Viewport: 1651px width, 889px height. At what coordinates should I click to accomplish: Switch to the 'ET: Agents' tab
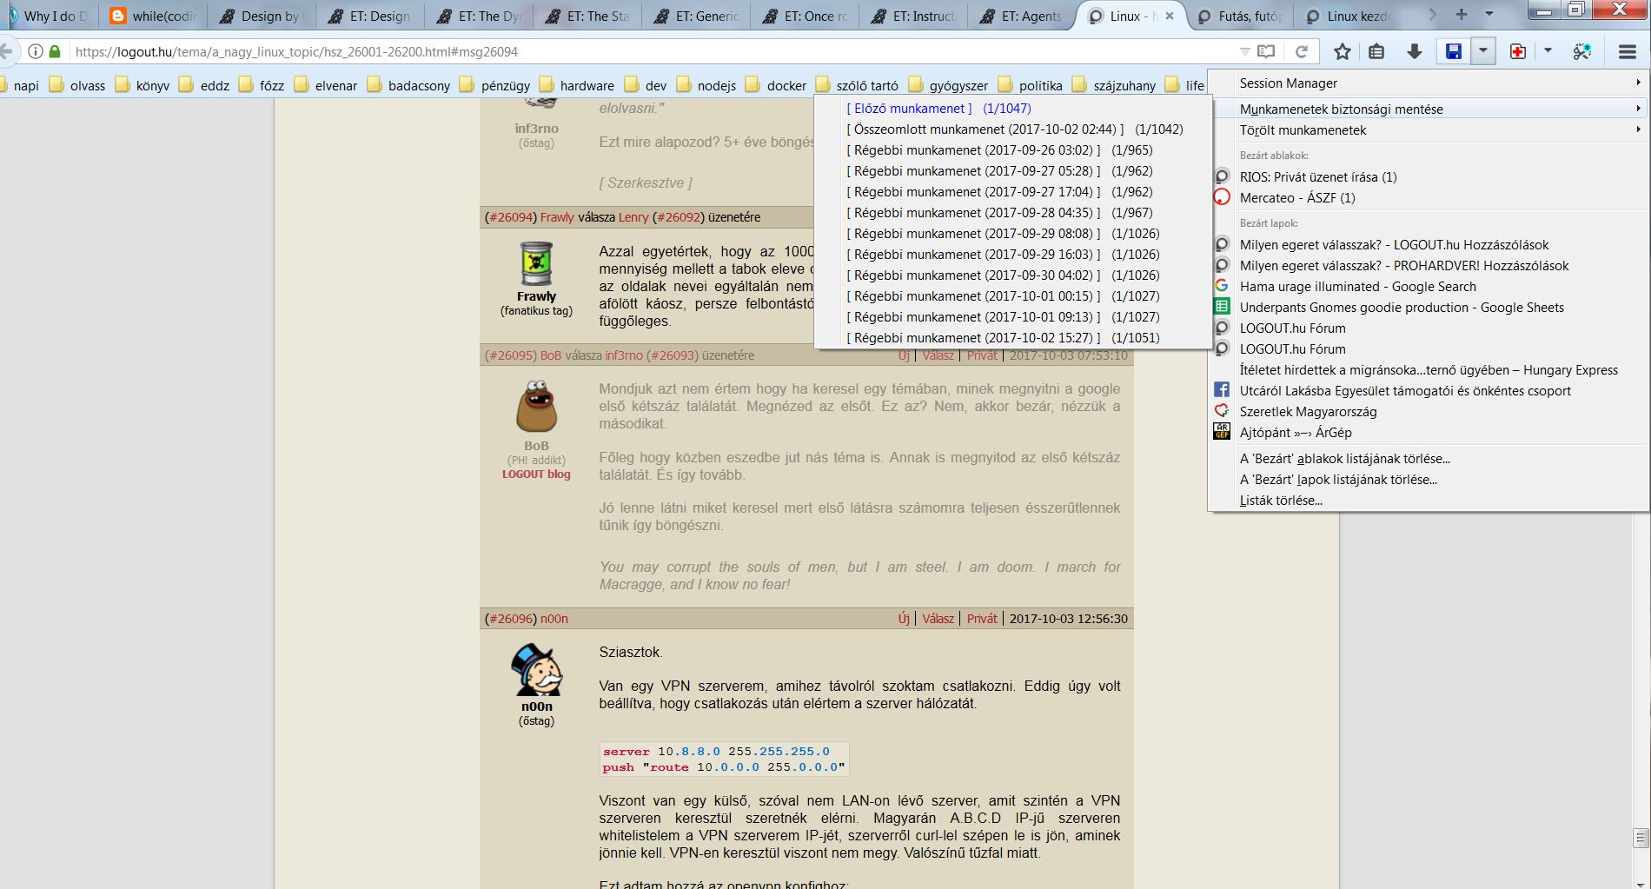(1021, 16)
